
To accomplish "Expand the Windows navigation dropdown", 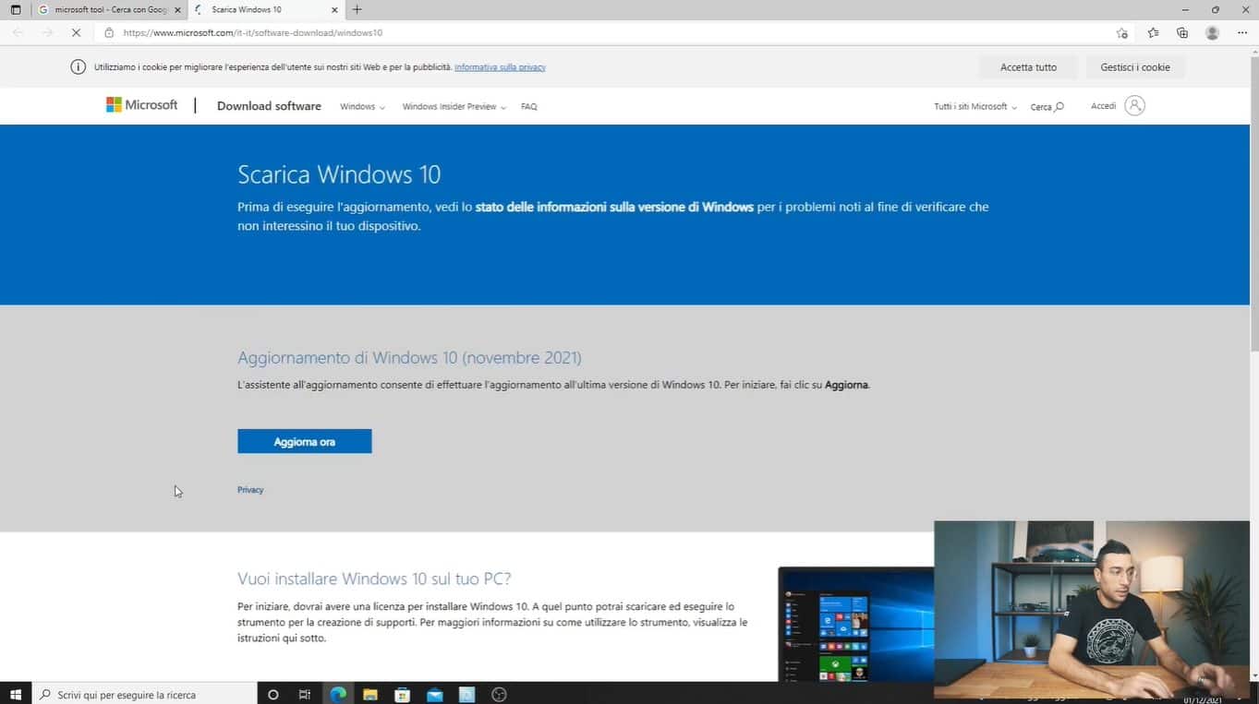I will tap(362, 106).
